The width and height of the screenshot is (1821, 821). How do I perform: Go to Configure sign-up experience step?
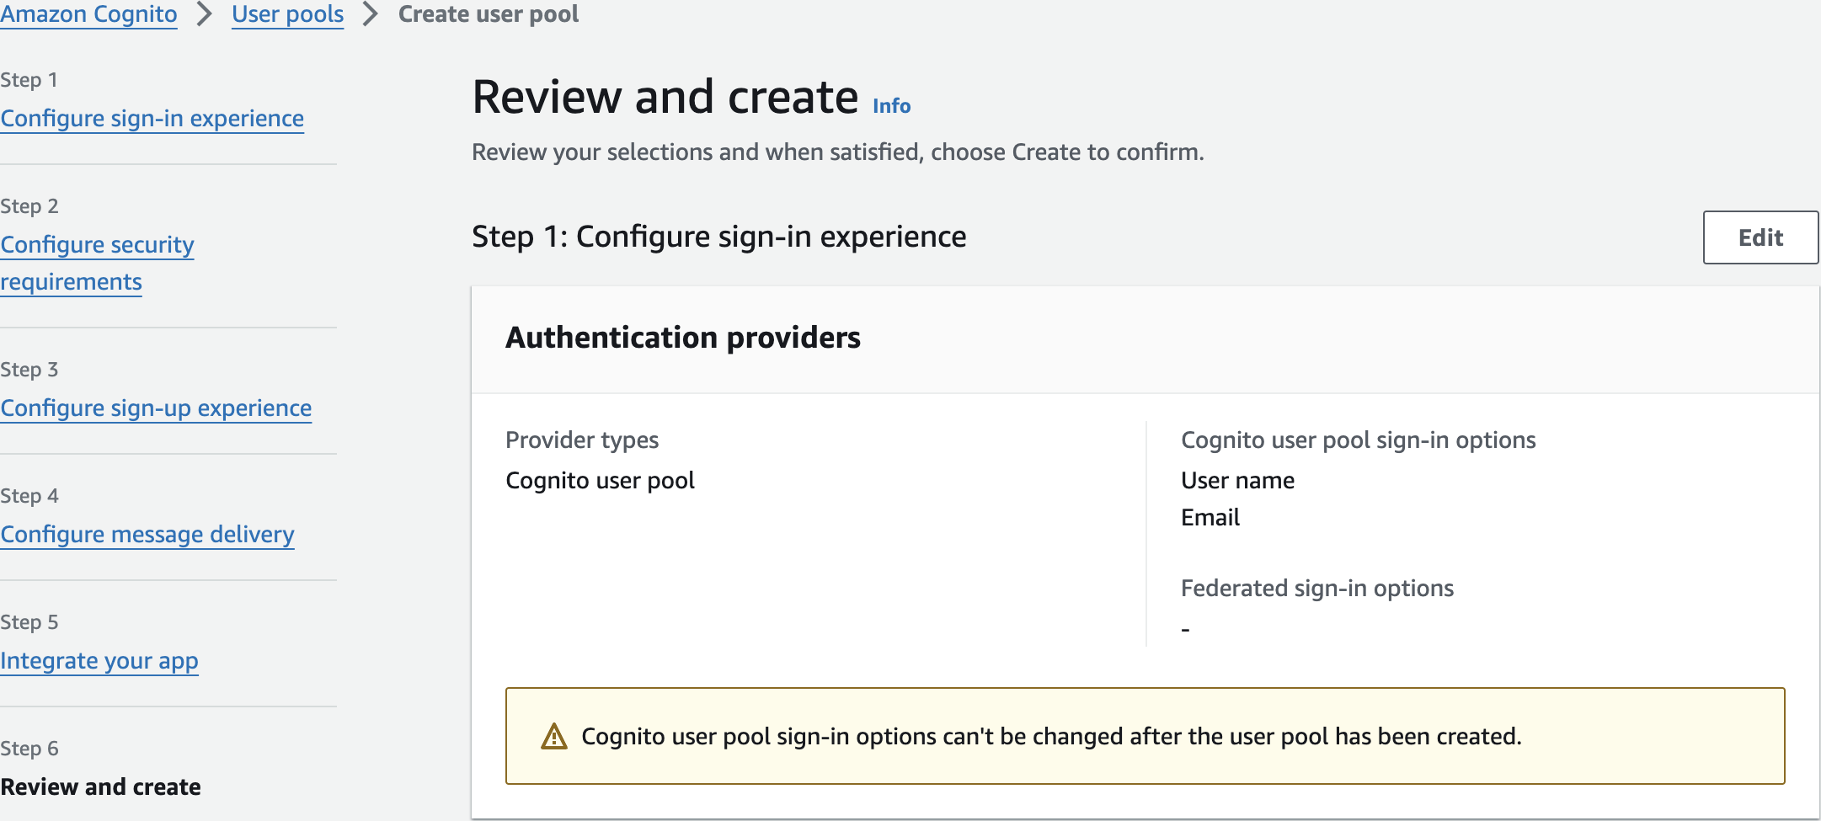tap(156, 408)
